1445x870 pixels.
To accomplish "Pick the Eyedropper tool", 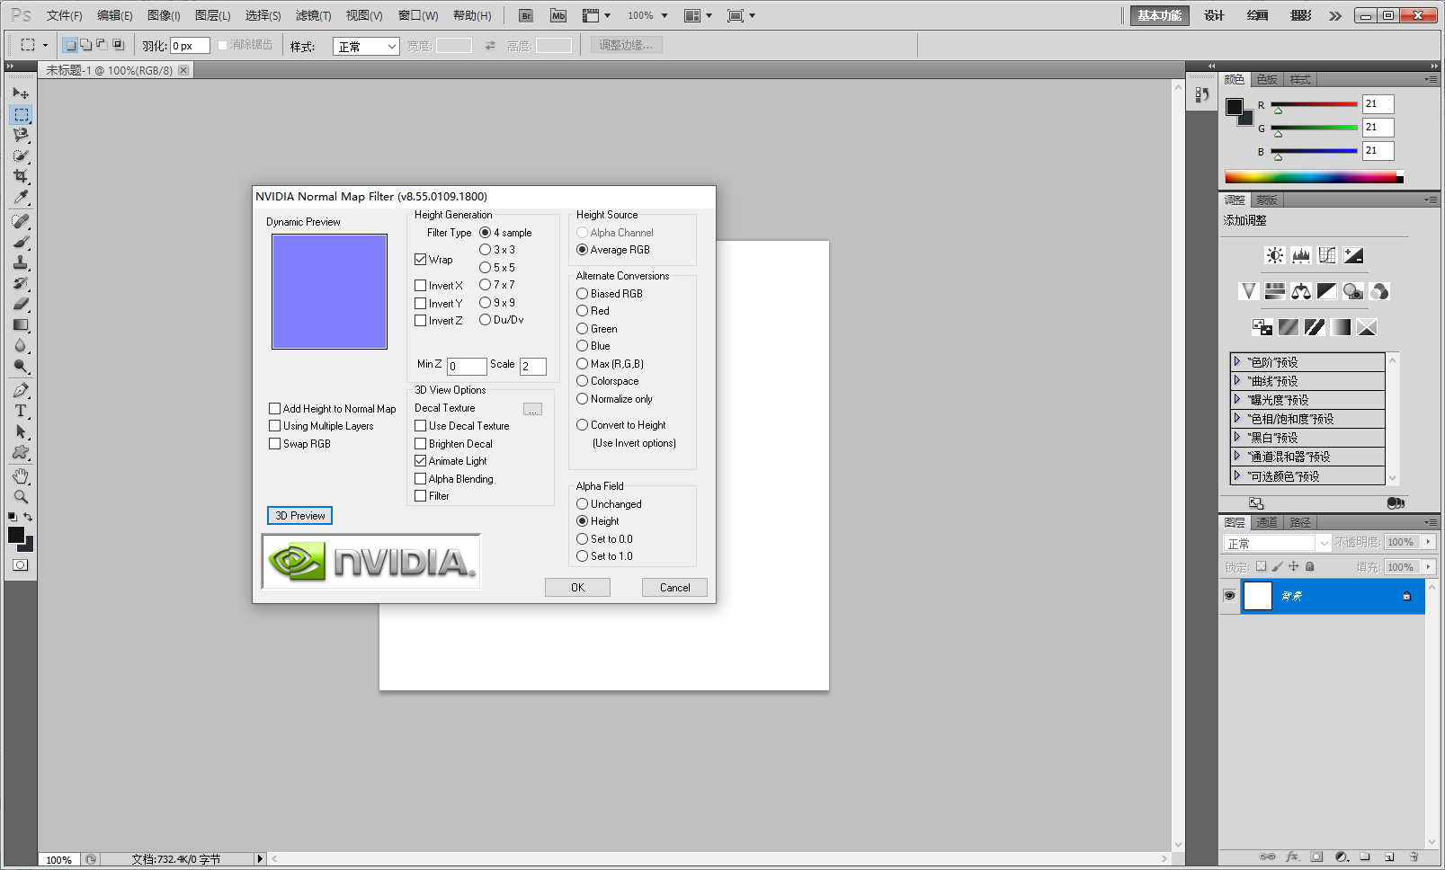I will (x=21, y=198).
